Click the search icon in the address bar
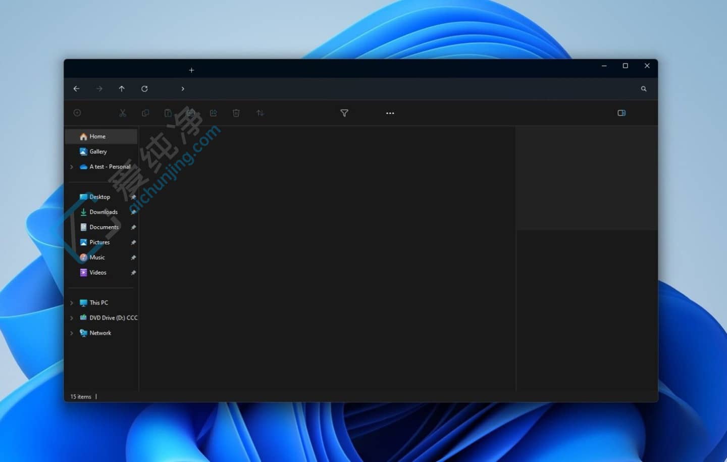 coord(643,88)
